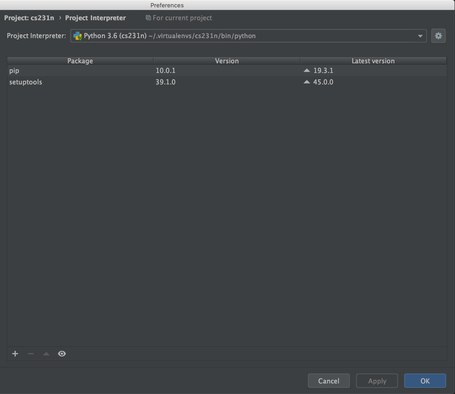Image resolution: width=455 pixels, height=394 pixels.
Task: Click the setuptools upgrade available arrow
Action: (x=307, y=82)
